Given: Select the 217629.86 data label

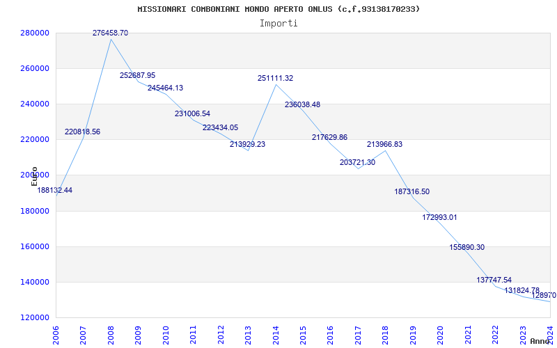Looking at the screenshot, I should (329, 137).
